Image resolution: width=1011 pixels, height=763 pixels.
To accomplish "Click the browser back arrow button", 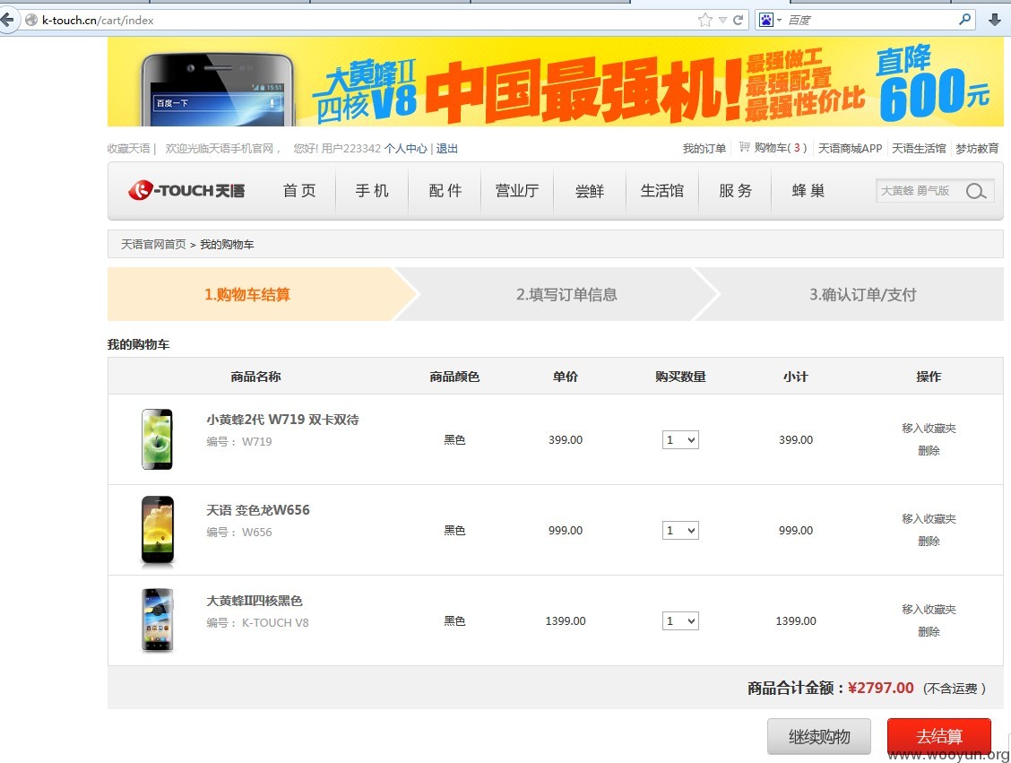I will [x=6, y=20].
